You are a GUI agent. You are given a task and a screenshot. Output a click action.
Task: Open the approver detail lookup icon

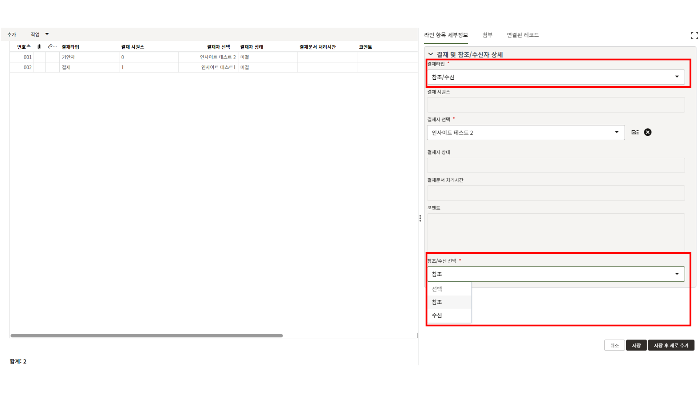click(635, 132)
